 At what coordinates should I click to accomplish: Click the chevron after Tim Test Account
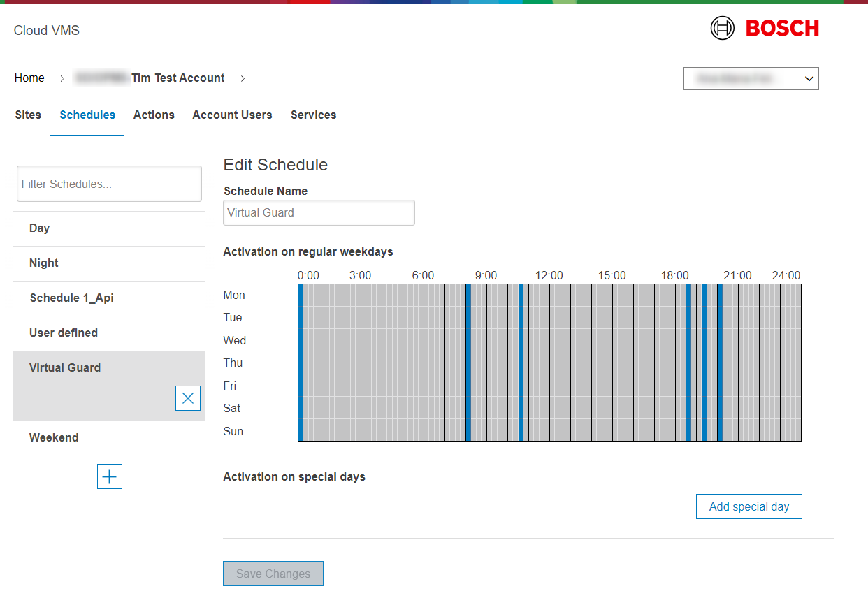243,78
